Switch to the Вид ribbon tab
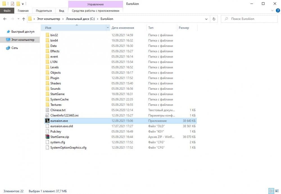281x194 pixels. pos(62,11)
